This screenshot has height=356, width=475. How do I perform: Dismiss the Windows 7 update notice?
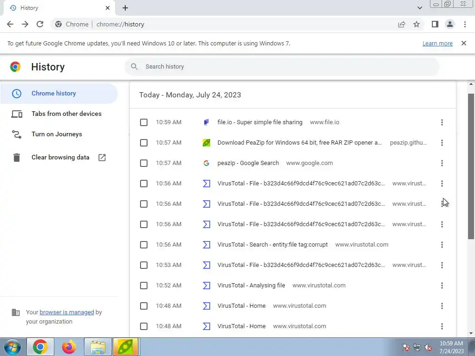pyautogui.click(x=463, y=43)
